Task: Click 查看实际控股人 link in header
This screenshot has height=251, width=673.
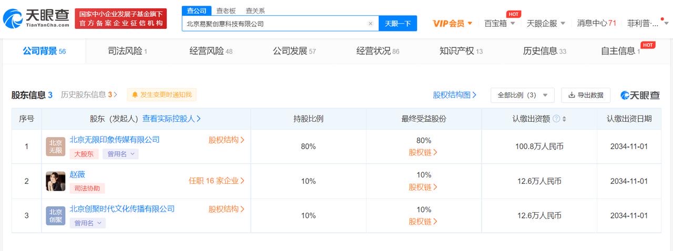Action: (x=171, y=119)
